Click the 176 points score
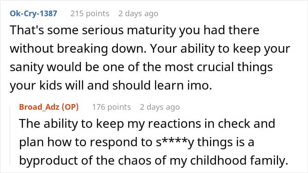Screen dimensions: 308x173 click(111, 107)
